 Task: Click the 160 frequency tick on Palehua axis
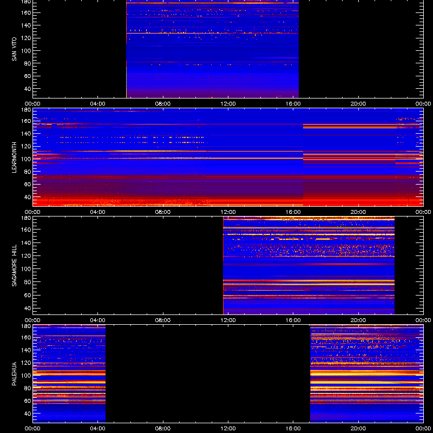click(x=27, y=337)
